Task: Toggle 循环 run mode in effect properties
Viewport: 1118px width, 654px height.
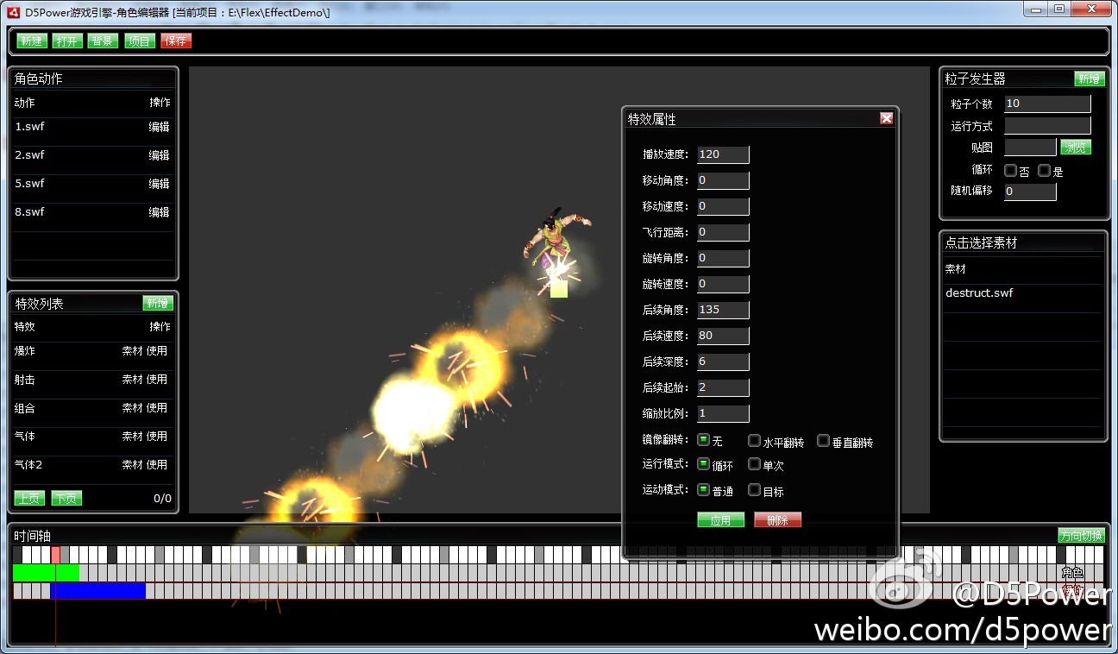Action: [703, 464]
